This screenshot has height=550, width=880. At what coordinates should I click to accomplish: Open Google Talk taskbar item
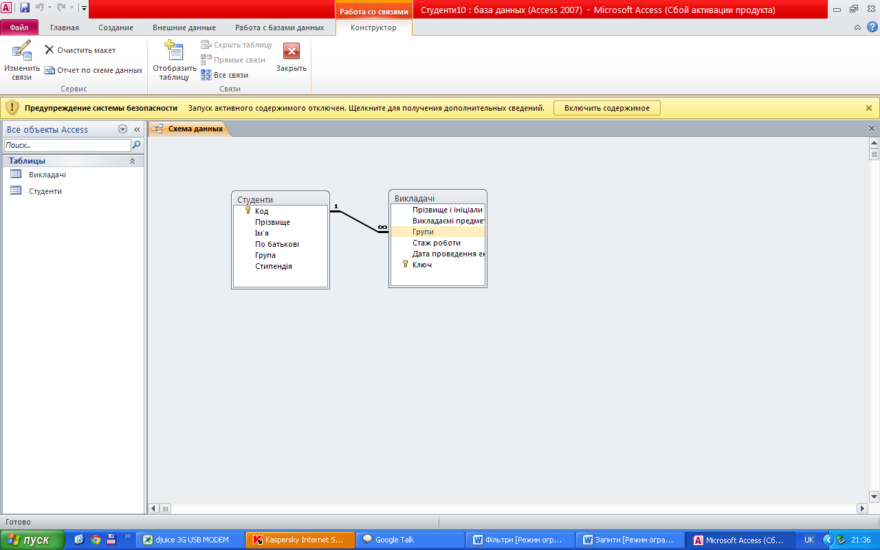tap(410, 540)
